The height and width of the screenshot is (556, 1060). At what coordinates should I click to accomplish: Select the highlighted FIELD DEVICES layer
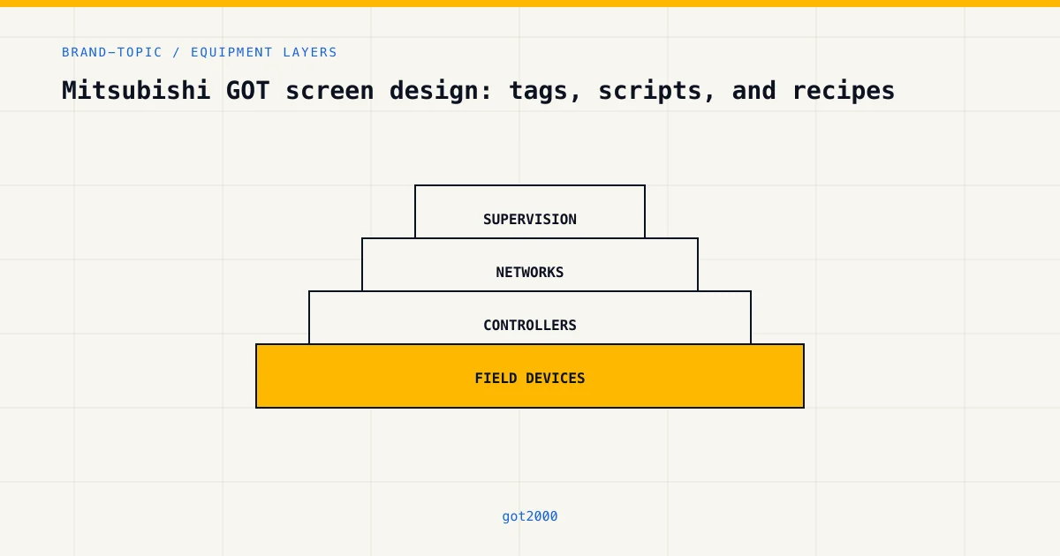coord(530,376)
